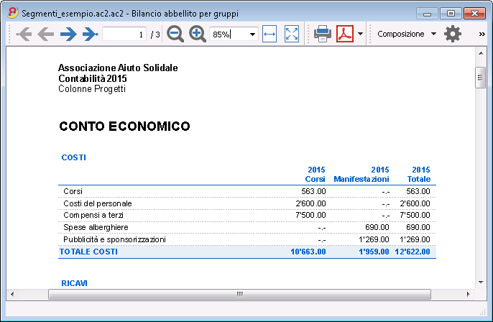Image resolution: width=493 pixels, height=322 pixels.
Task: Go to the next page arrow
Action: coord(68,34)
